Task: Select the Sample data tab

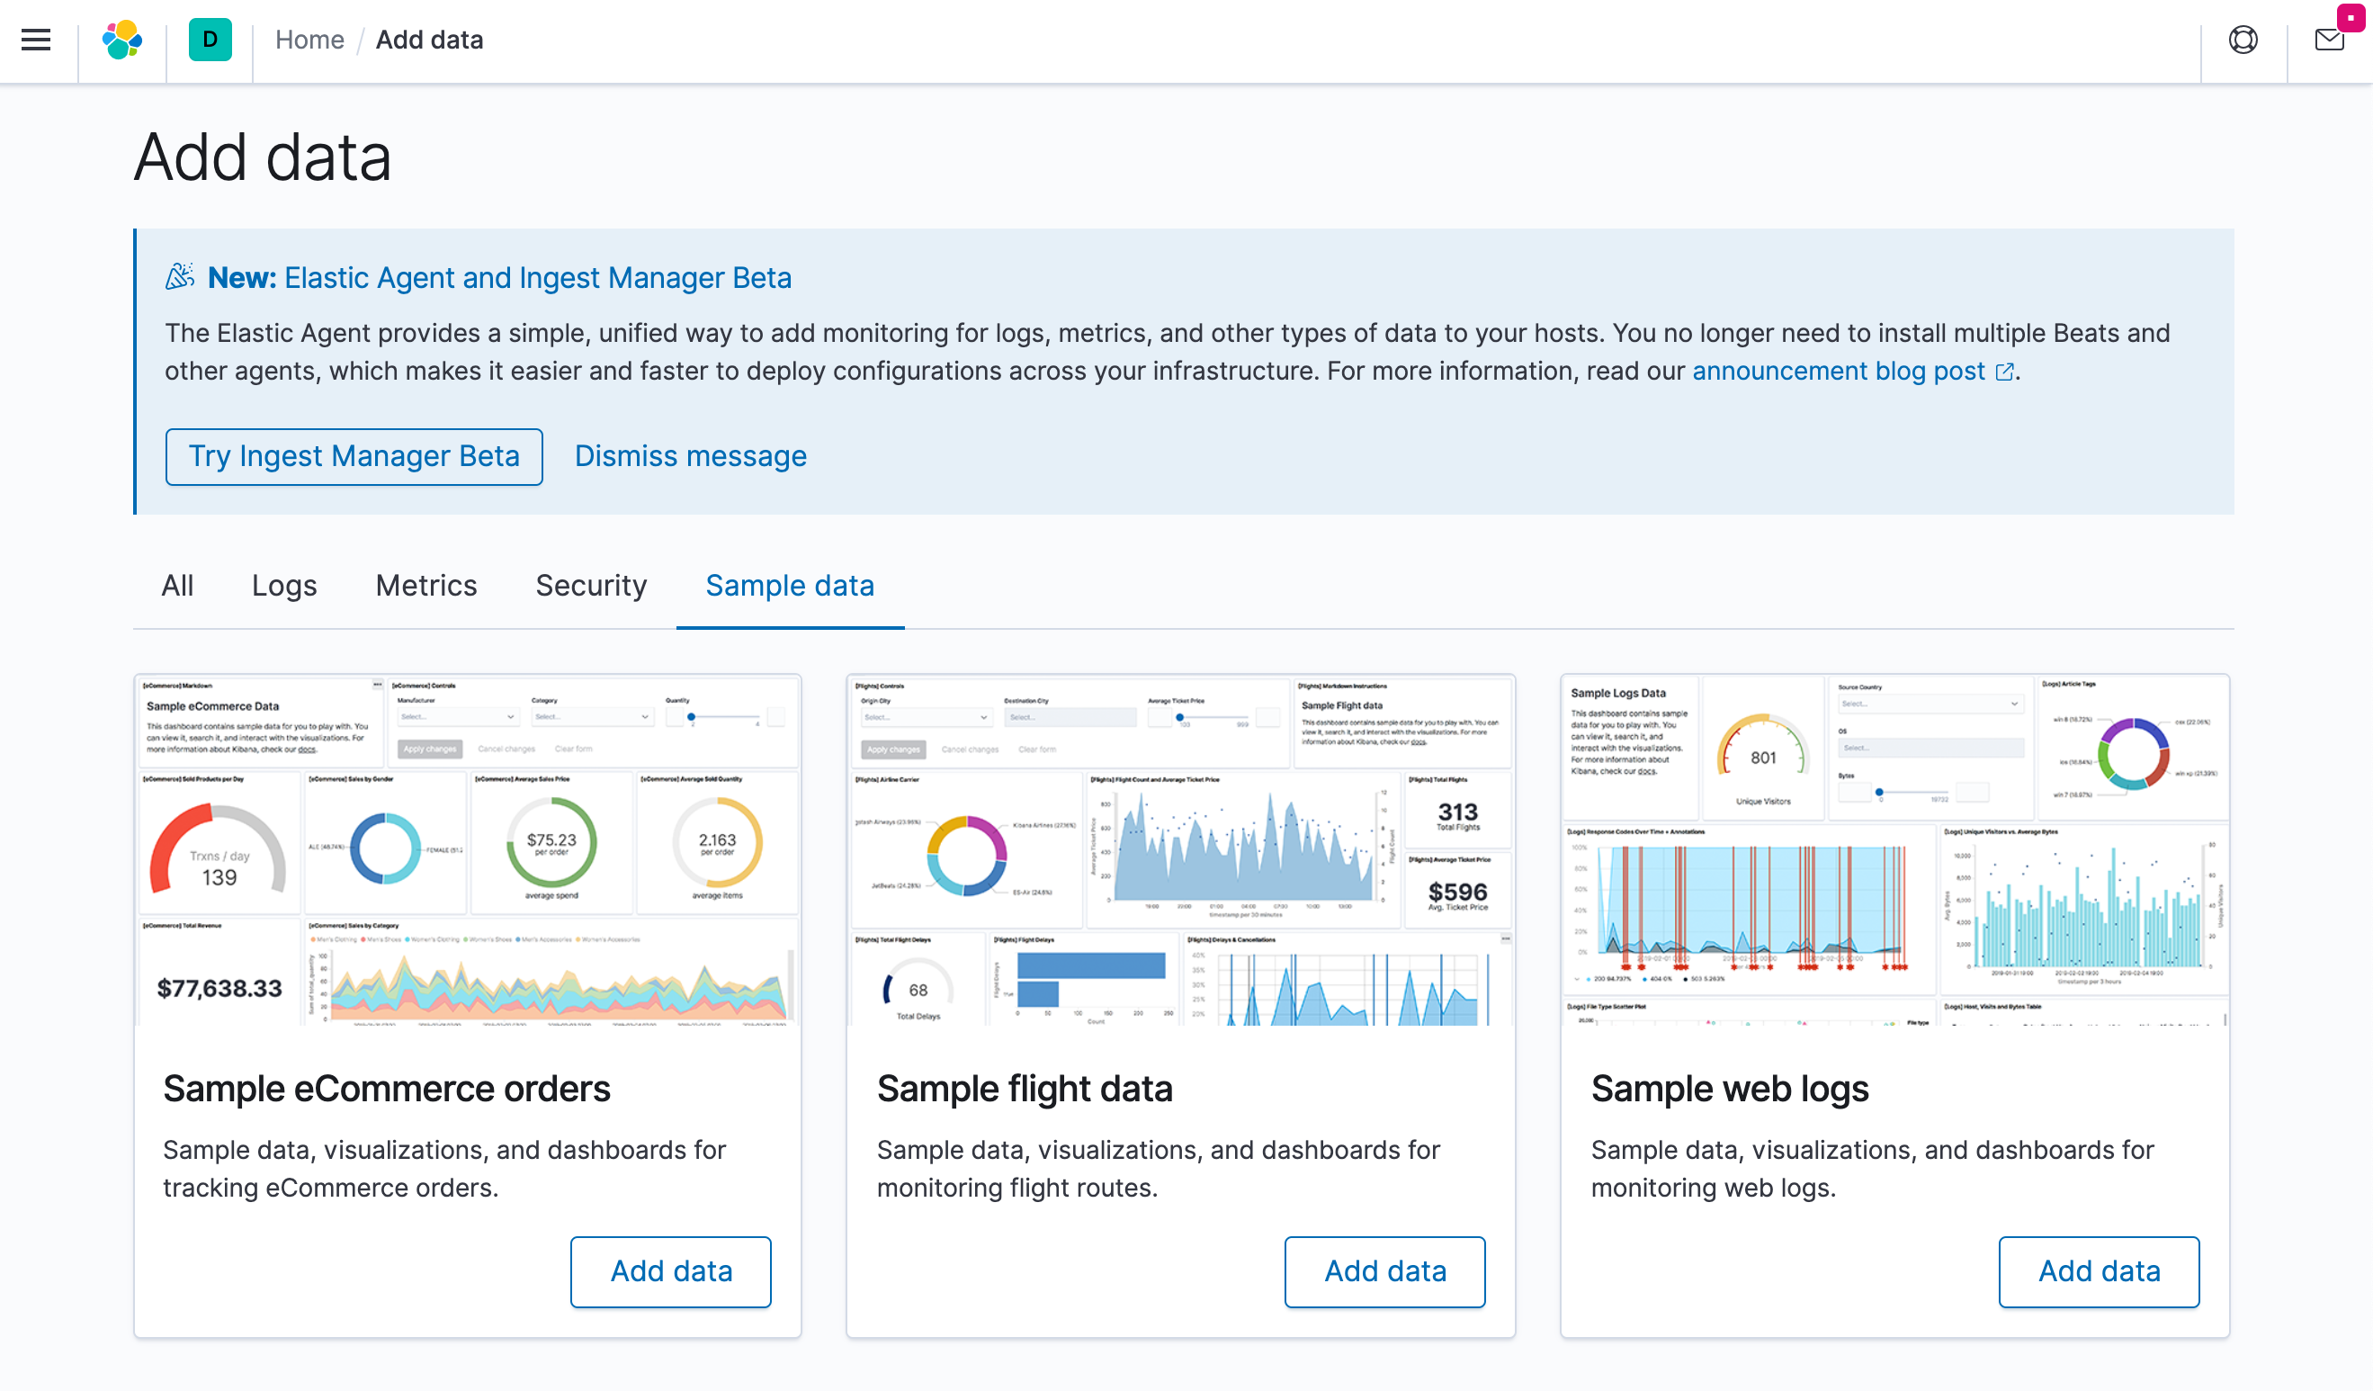Action: [x=789, y=586]
